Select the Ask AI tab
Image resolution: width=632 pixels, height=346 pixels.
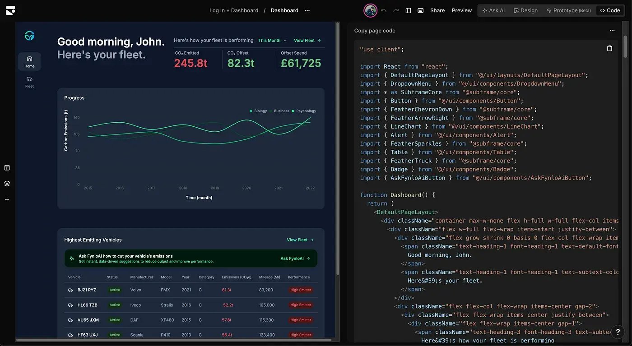coord(493,10)
